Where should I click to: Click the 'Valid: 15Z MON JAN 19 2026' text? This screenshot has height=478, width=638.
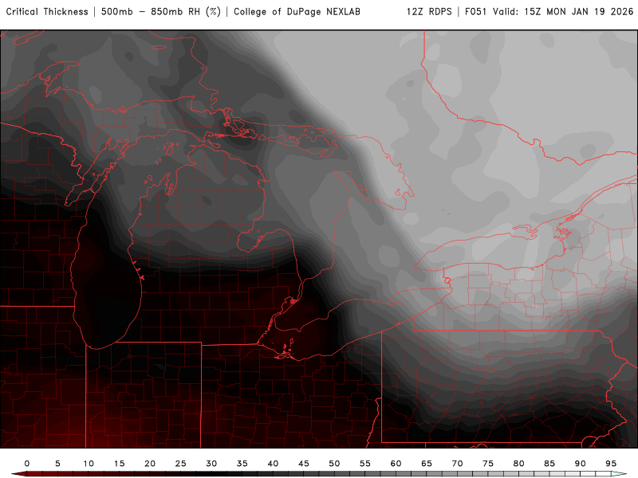point(563,12)
